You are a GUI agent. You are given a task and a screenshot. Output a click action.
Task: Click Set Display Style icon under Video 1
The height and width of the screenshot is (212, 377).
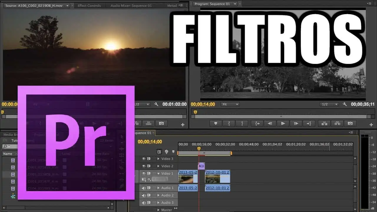coord(144,179)
